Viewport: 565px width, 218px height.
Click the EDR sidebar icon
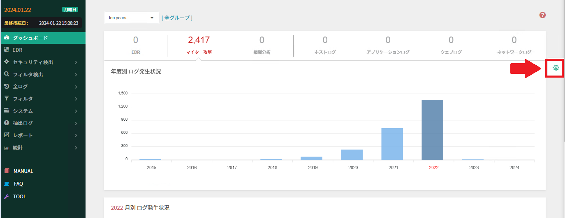pyautogui.click(x=7, y=50)
